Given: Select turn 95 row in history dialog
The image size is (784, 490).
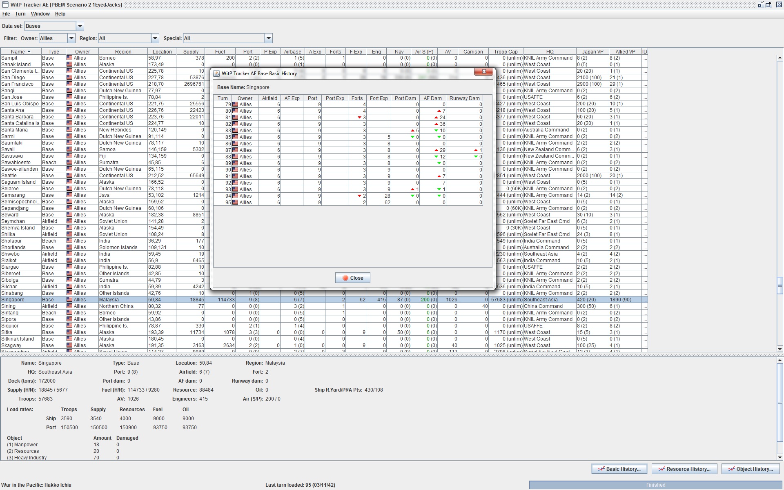Looking at the screenshot, I should click(x=348, y=203).
